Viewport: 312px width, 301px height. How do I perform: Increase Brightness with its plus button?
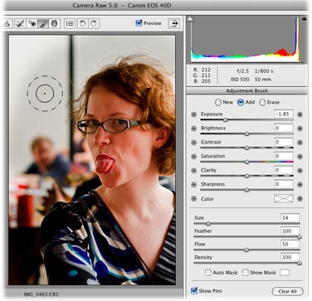point(300,129)
